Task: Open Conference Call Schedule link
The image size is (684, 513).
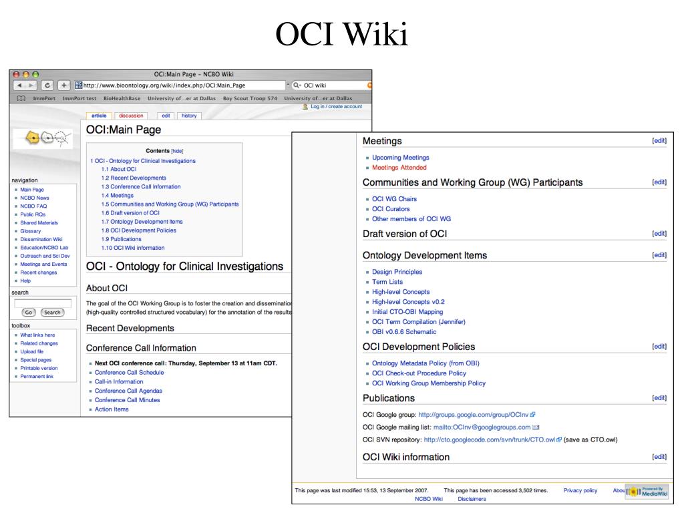Action: pyautogui.click(x=130, y=373)
